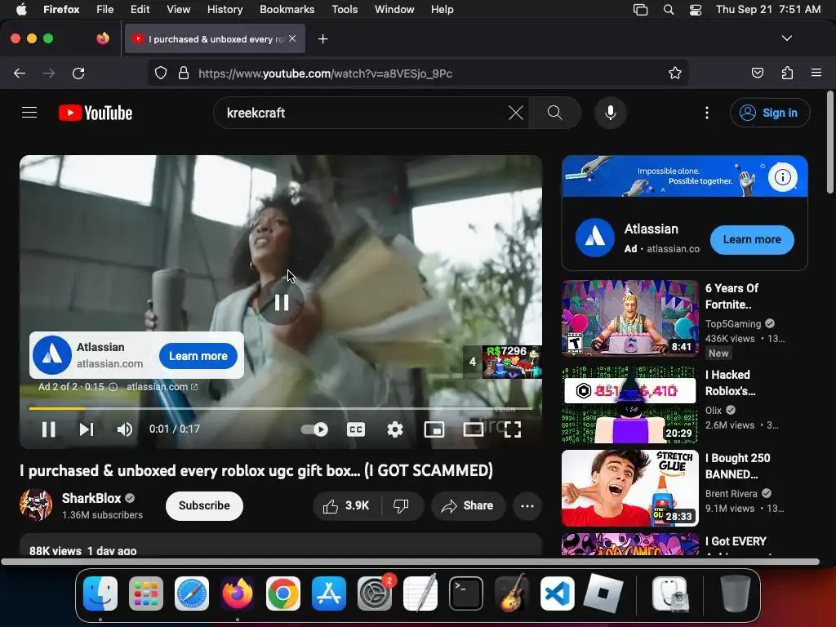Open I Hacked Roblox's video thumbnail

[x=630, y=405]
